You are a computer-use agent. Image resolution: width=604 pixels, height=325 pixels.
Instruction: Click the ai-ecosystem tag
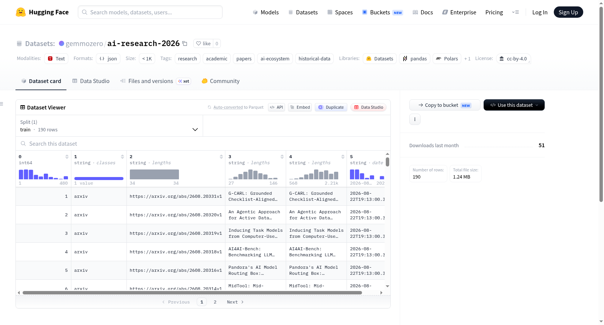pyautogui.click(x=275, y=59)
